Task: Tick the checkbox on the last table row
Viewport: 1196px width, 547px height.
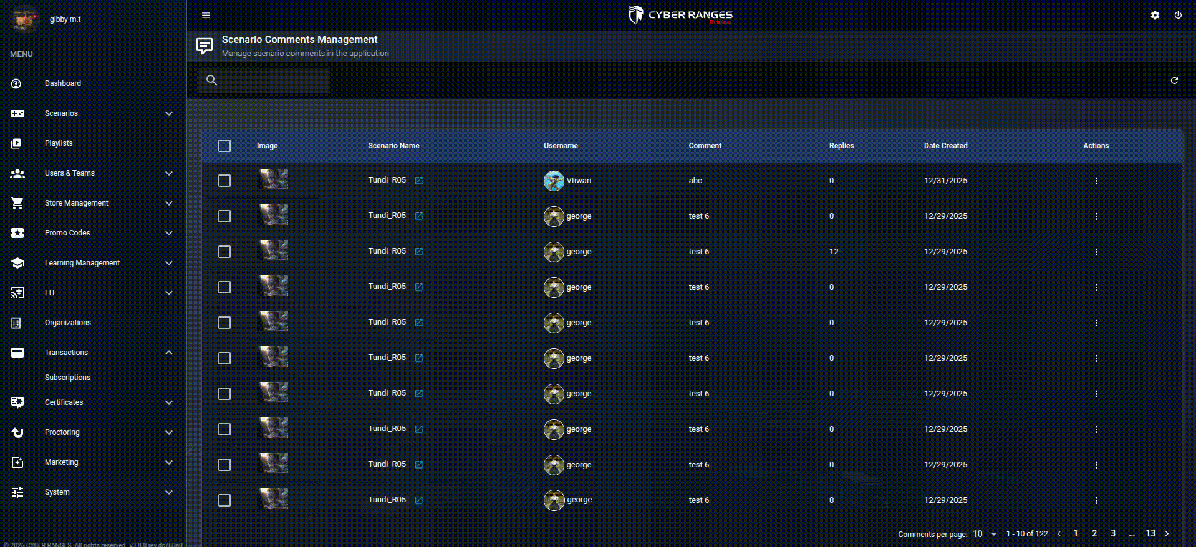Action: coord(224,500)
